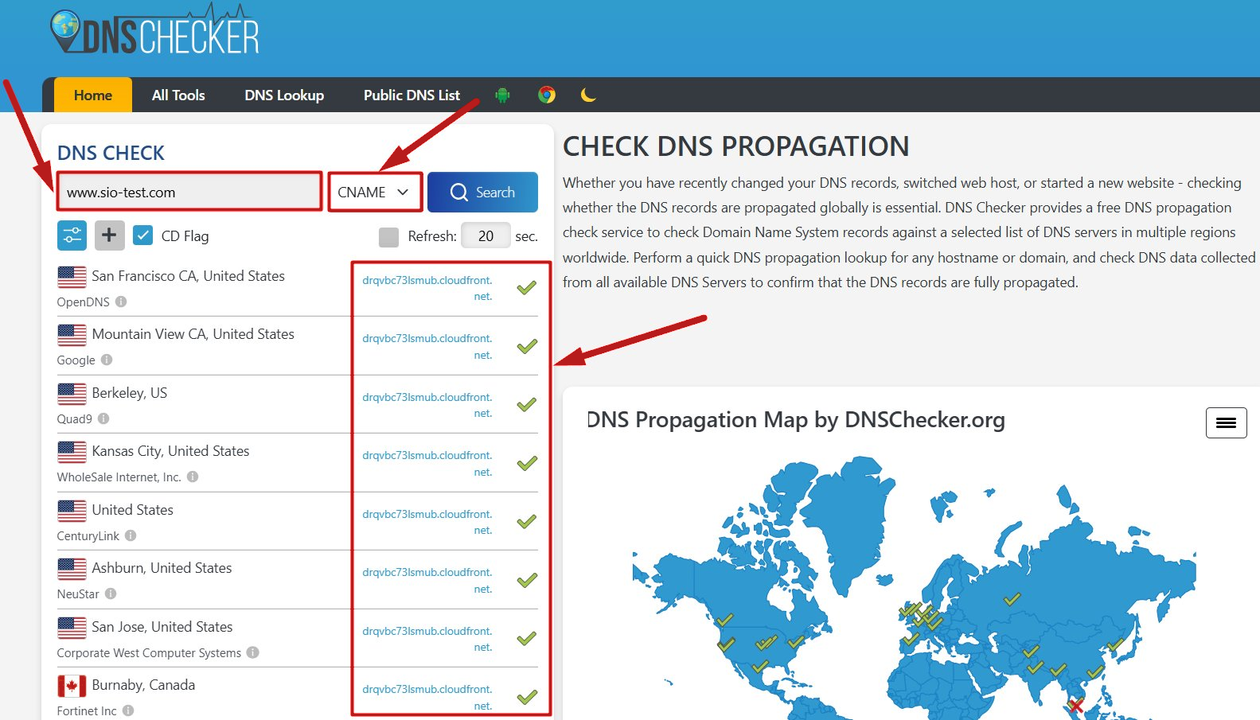This screenshot has width=1260, height=720.
Task: Edit the refresh interval value 20
Action: point(486,235)
